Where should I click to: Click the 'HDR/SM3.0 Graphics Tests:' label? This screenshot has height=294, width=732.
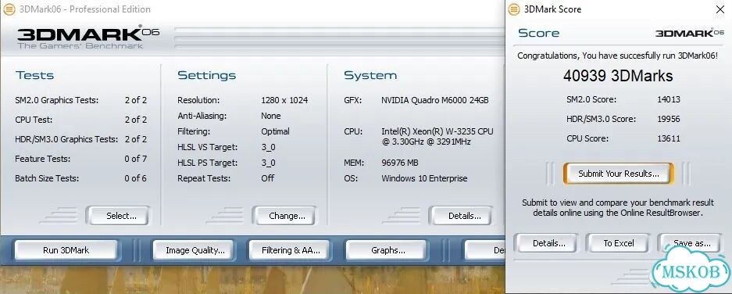coord(66,139)
